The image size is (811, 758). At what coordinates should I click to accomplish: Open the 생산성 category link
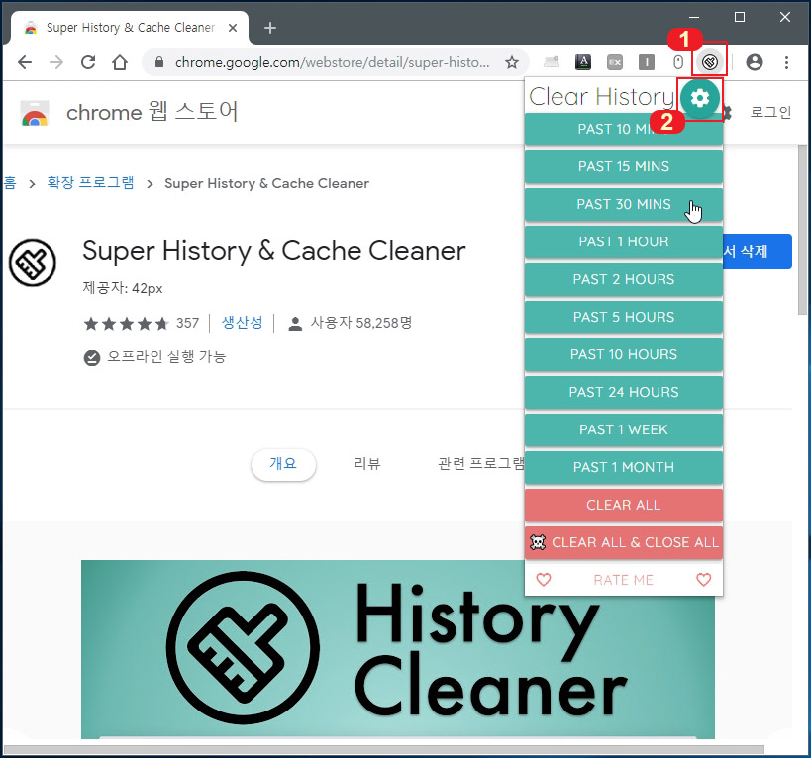(x=242, y=323)
